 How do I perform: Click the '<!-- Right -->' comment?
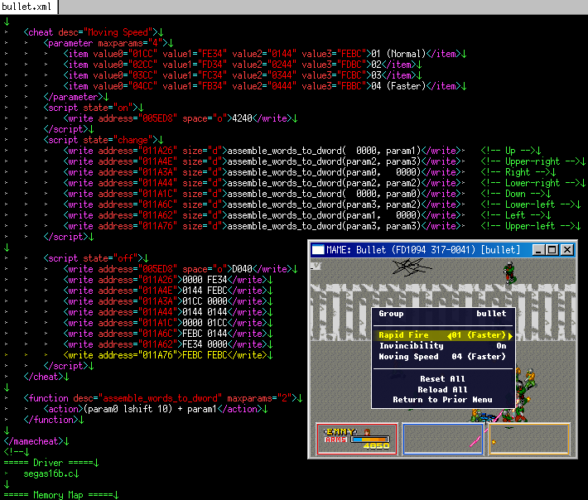[516, 172]
